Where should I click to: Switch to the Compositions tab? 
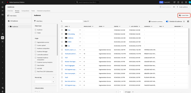(25, 11)
